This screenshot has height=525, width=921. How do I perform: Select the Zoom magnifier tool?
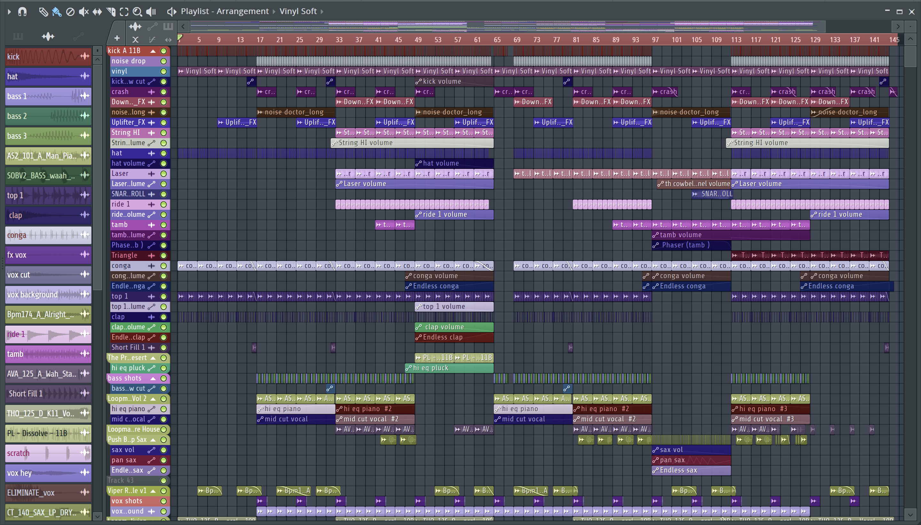coord(137,12)
